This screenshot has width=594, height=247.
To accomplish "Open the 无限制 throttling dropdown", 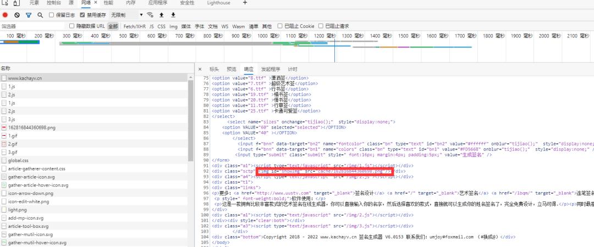I will coord(127,15).
